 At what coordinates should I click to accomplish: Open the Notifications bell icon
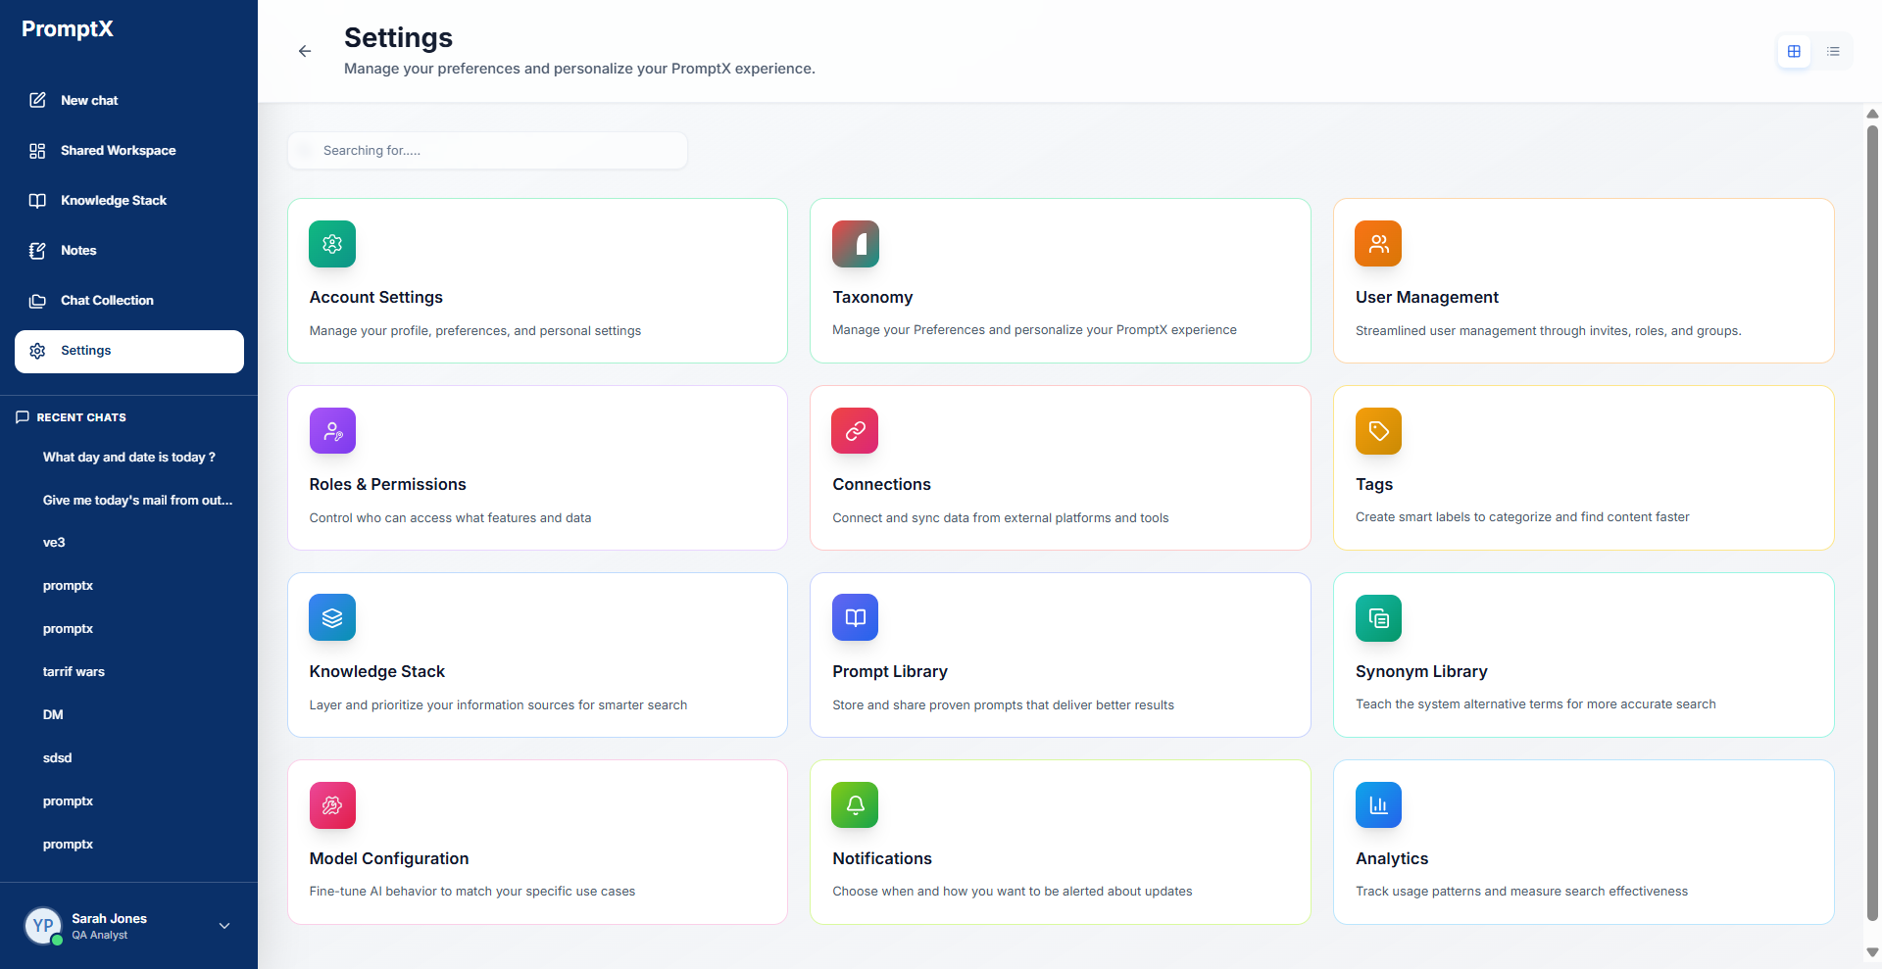855,804
